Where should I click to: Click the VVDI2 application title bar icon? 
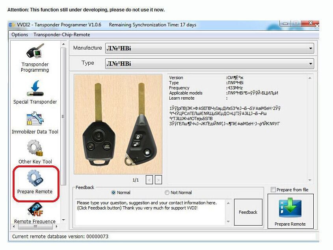pyautogui.click(x=12, y=25)
